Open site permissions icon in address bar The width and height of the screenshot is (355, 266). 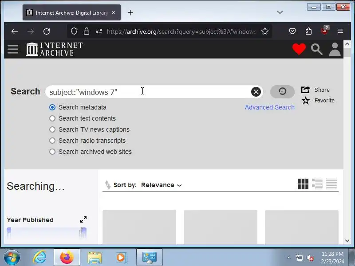coord(99,31)
